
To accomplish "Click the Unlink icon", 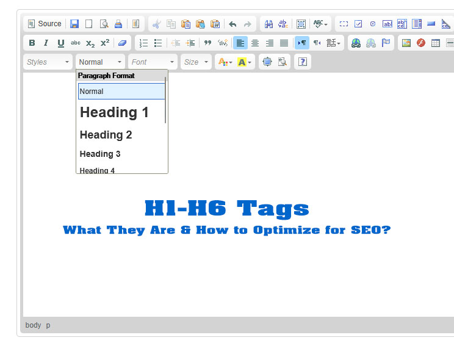I will pyautogui.click(x=371, y=43).
